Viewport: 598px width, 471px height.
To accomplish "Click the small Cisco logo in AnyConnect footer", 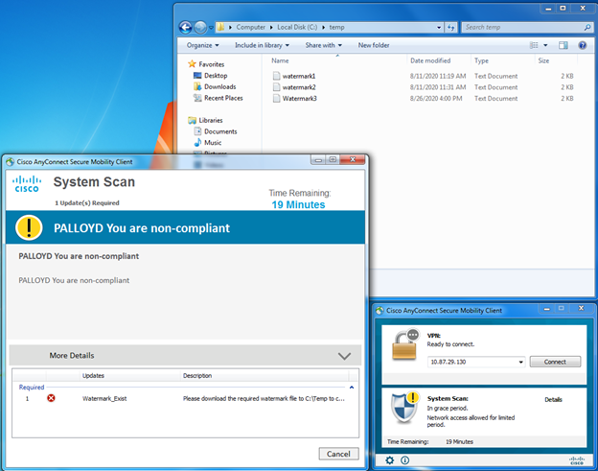I will pos(577,460).
